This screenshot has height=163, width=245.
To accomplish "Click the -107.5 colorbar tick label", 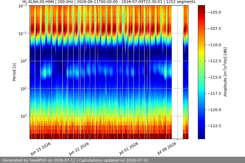I will click(x=215, y=29).
